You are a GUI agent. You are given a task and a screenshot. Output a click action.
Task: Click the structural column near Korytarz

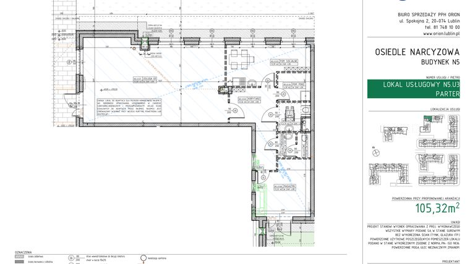pyautogui.click(x=223, y=90)
